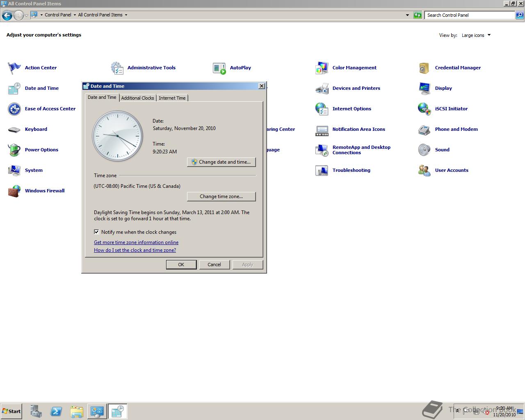Close the Date and Time dialog
Image resolution: width=525 pixels, height=420 pixels.
[262, 86]
